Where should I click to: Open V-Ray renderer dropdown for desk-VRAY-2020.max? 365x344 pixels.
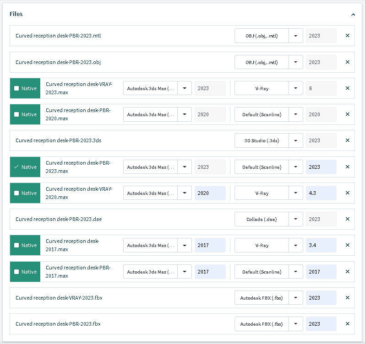tap(296, 193)
